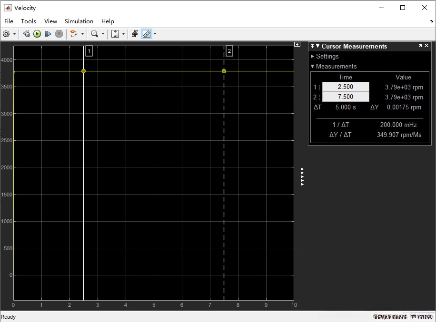Open dropdown arrow beside the measurements ruler
The width and height of the screenshot is (436, 322).
click(x=155, y=34)
